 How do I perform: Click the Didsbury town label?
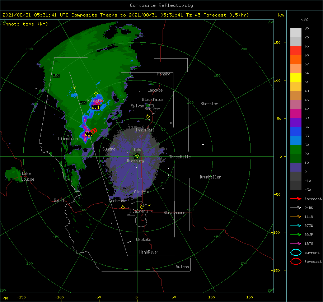135,161
